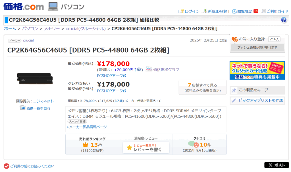Click the crown sales ranking icon

(x=86, y=145)
